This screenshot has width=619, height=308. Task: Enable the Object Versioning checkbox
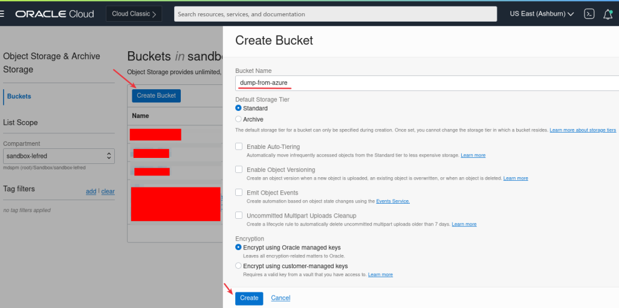point(239,169)
